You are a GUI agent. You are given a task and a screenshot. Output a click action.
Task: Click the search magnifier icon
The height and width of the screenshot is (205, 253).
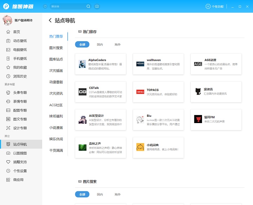pyautogui.click(x=88, y=6)
